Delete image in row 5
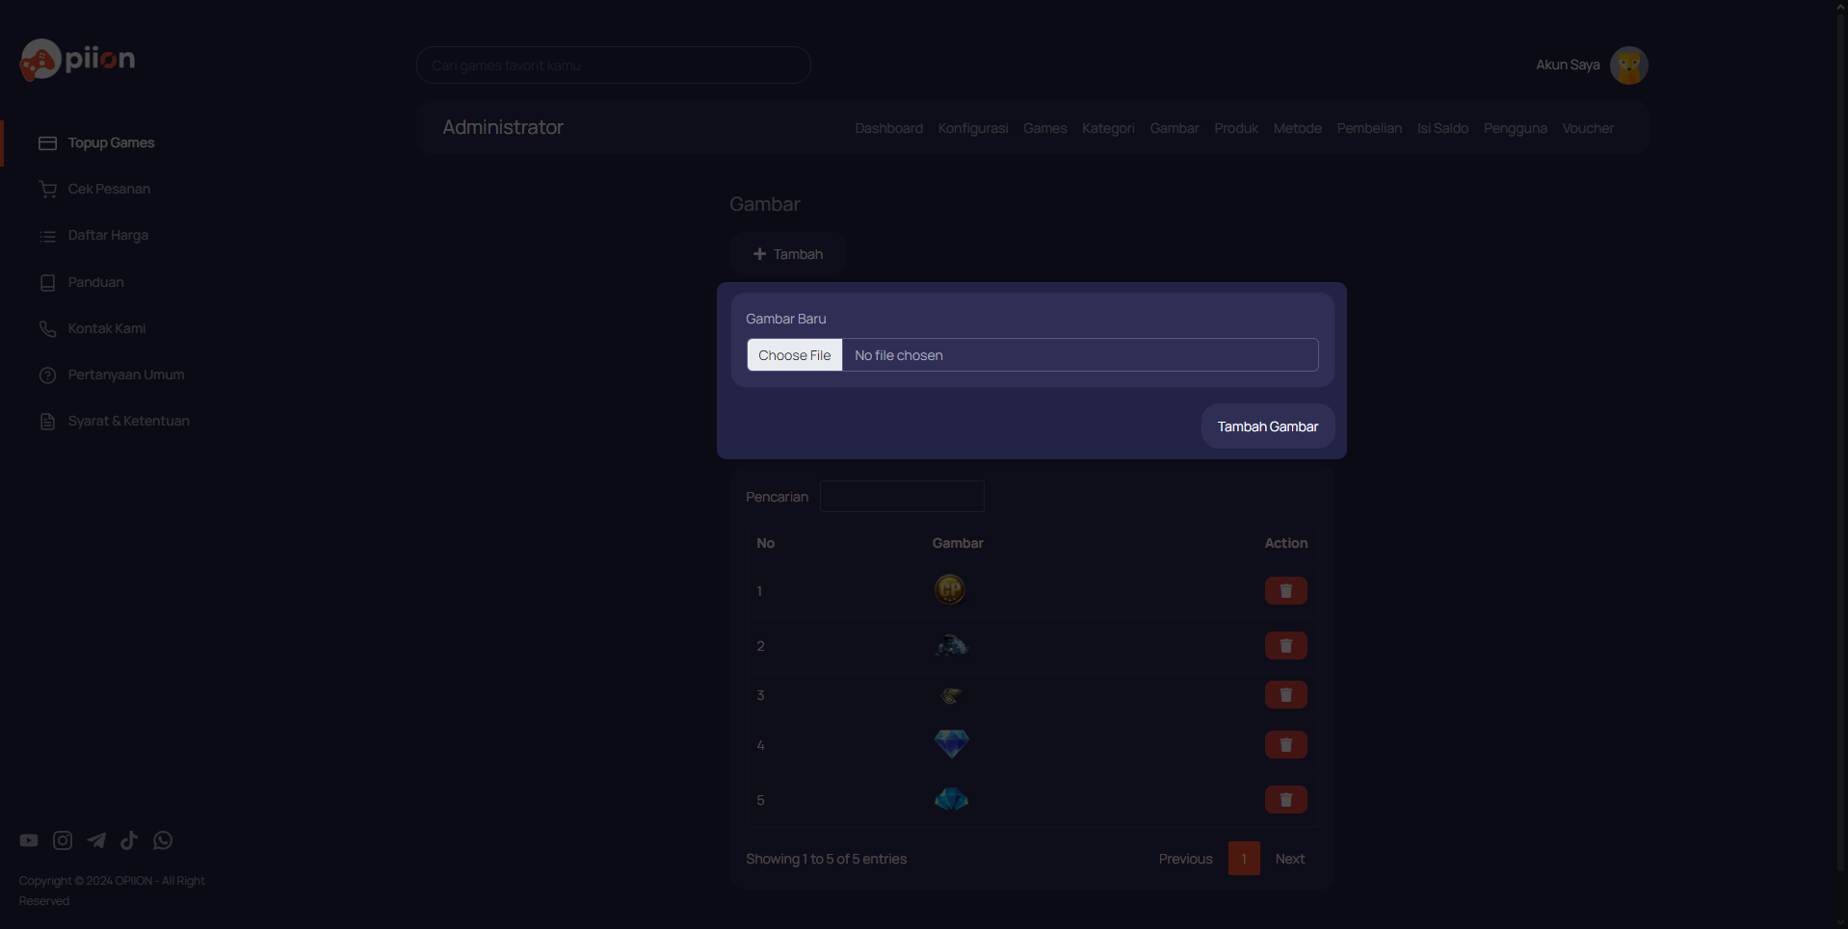 coord(1285,800)
